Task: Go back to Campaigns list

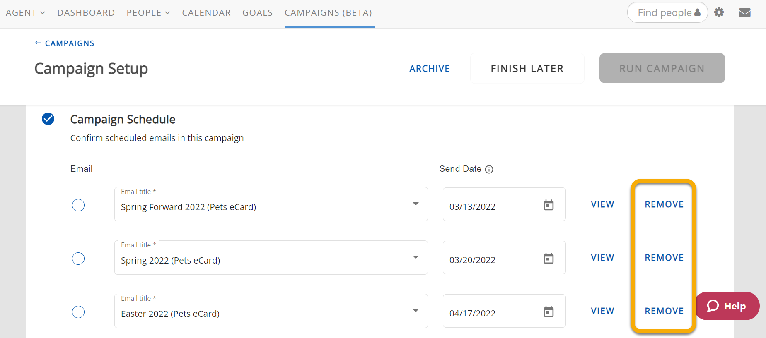Action: pyautogui.click(x=65, y=43)
